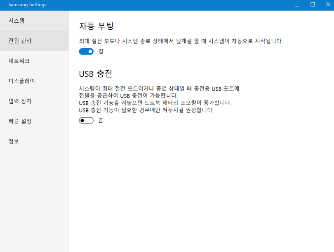The width and height of the screenshot is (334, 252).
Task: Click the 자동 부팅 heading
Action: pos(96,26)
